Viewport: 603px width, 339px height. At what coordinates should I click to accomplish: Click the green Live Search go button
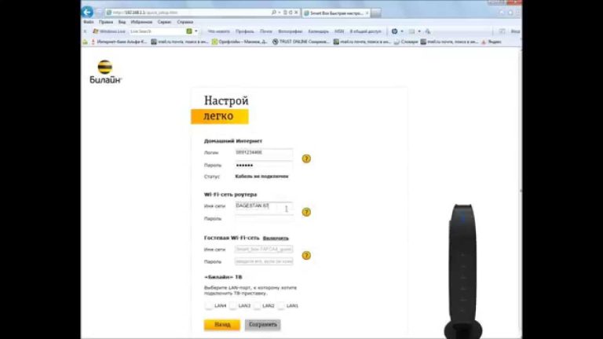(x=189, y=31)
